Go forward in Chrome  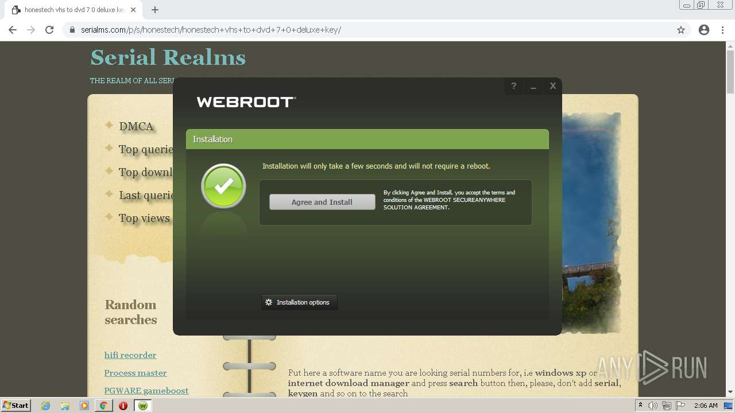(31, 30)
